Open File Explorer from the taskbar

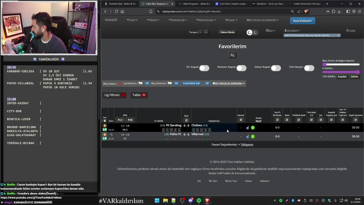coord(165,201)
